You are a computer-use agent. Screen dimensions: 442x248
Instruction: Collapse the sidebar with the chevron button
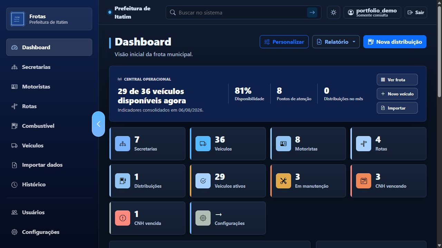tap(98, 124)
